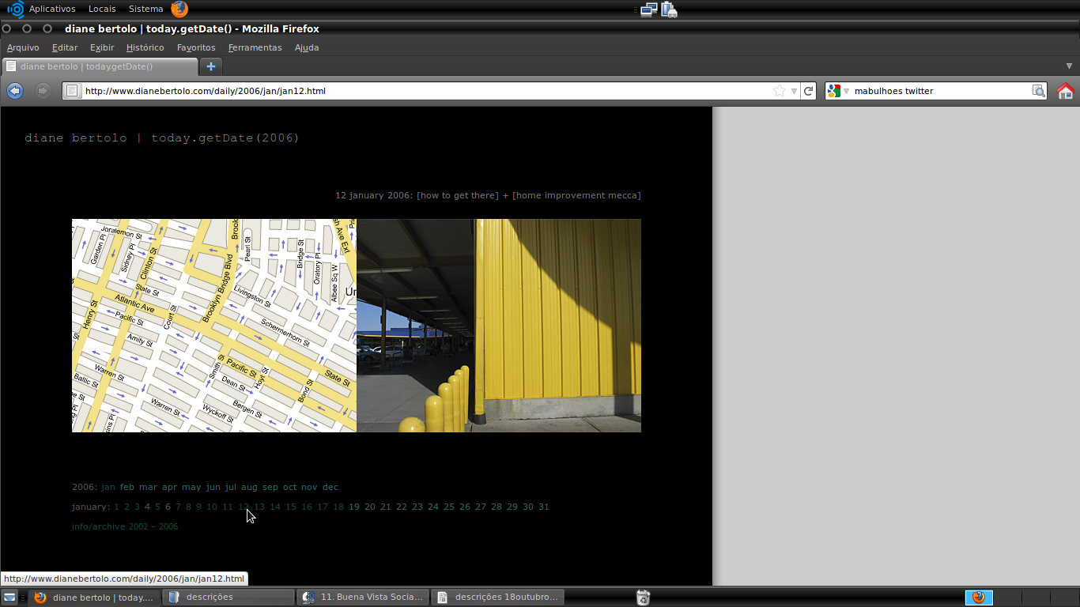
Task: Open the jun month link
Action: 213,487
